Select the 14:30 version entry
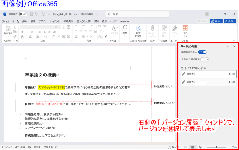 208,82
